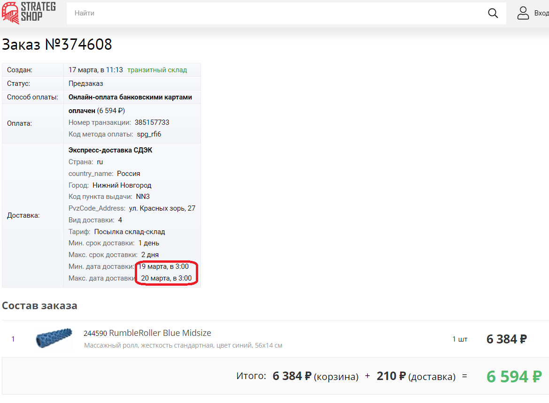This screenshot has width=549, height=403.
Task: Select the green total 6 594 ₽
Action: point(514,376)
